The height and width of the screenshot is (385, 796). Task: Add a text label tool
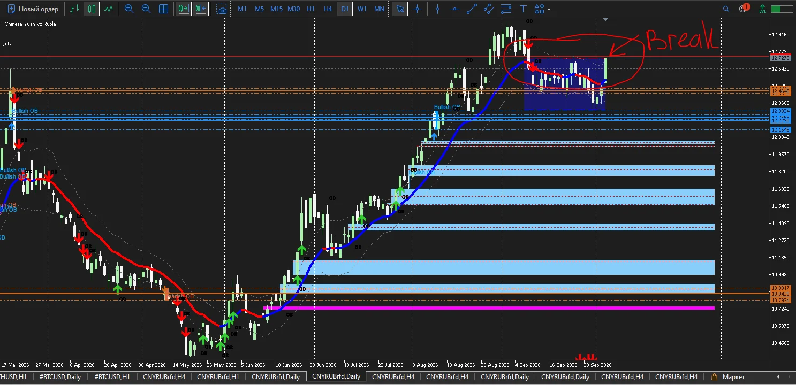click(x=523, y=9)
